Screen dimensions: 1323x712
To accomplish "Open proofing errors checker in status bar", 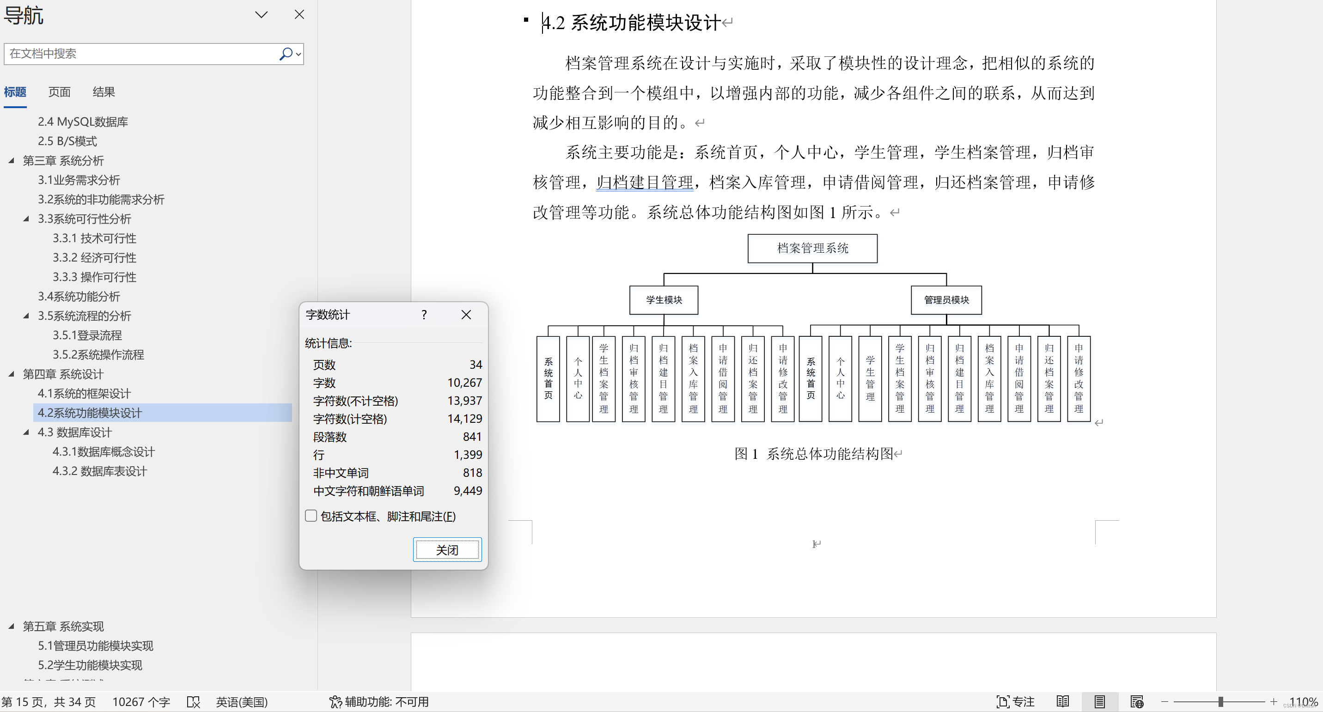I will (193, 702).
